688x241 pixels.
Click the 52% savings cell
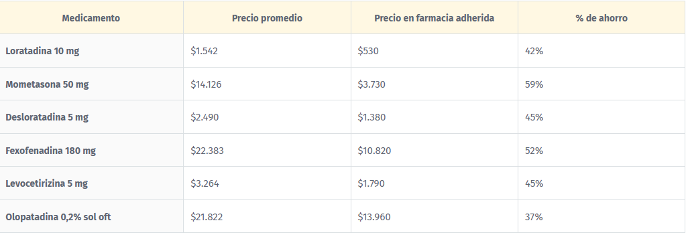click(534, 151)
